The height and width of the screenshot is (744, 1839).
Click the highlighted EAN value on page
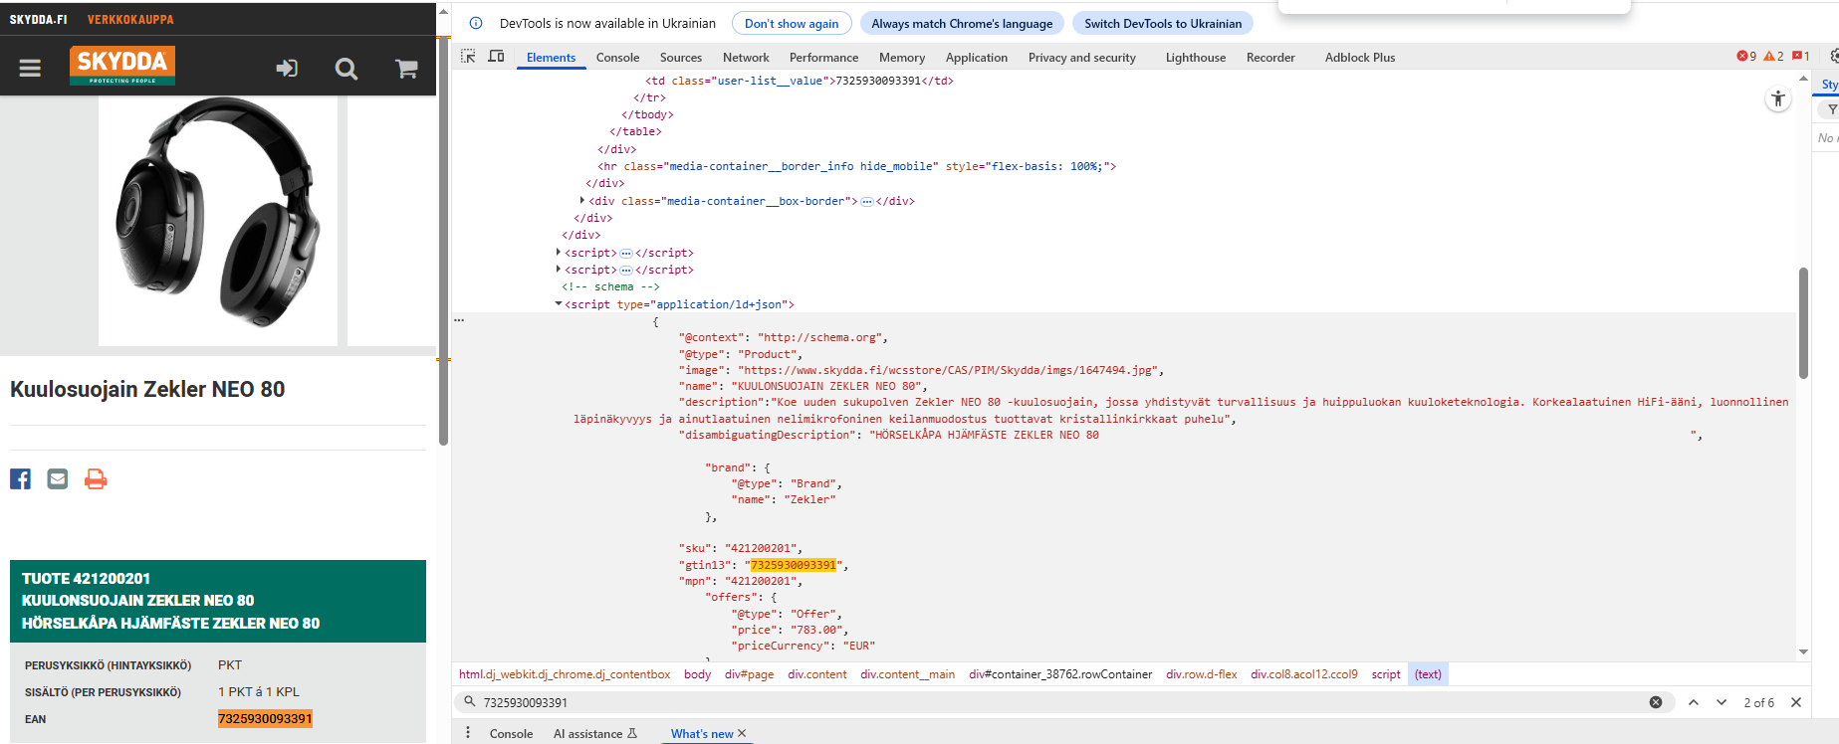pyautogui.click(x=265, y=718)
